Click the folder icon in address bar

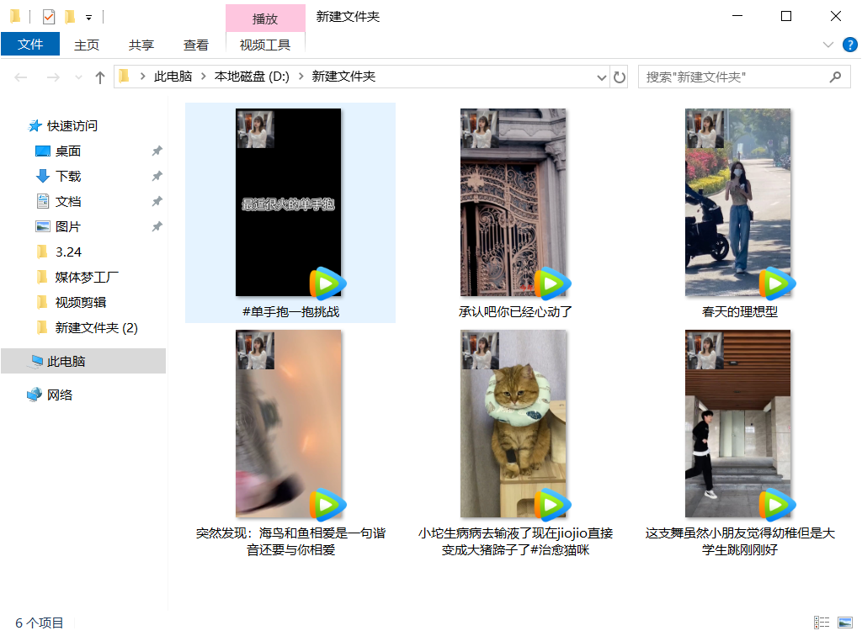(125, 76)
